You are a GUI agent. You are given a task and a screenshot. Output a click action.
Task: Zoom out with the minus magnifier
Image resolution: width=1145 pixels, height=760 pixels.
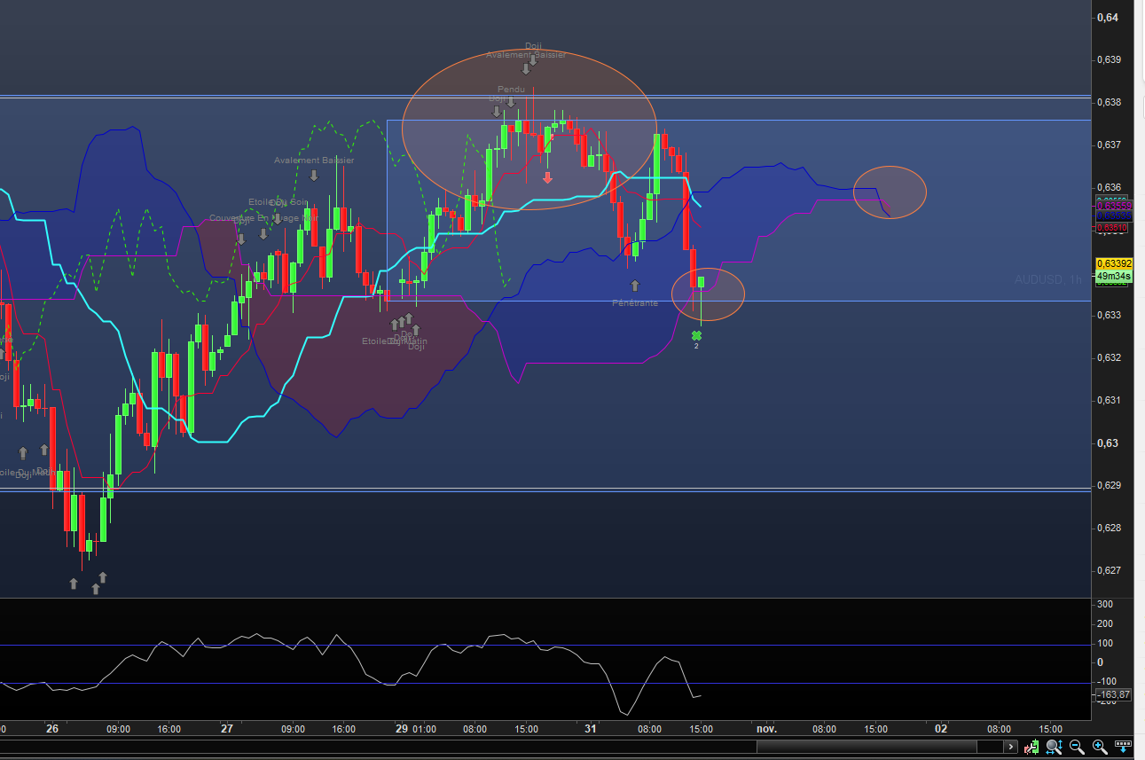click(x=1077, y=747)
